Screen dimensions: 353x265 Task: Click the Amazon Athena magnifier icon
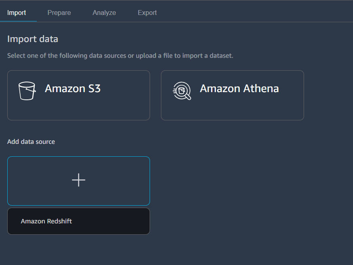click(182, 91)
